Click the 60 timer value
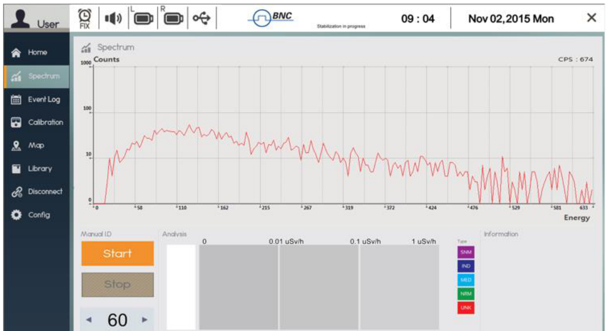The width and height of the screenshot is (609, 331). (117, 320)
